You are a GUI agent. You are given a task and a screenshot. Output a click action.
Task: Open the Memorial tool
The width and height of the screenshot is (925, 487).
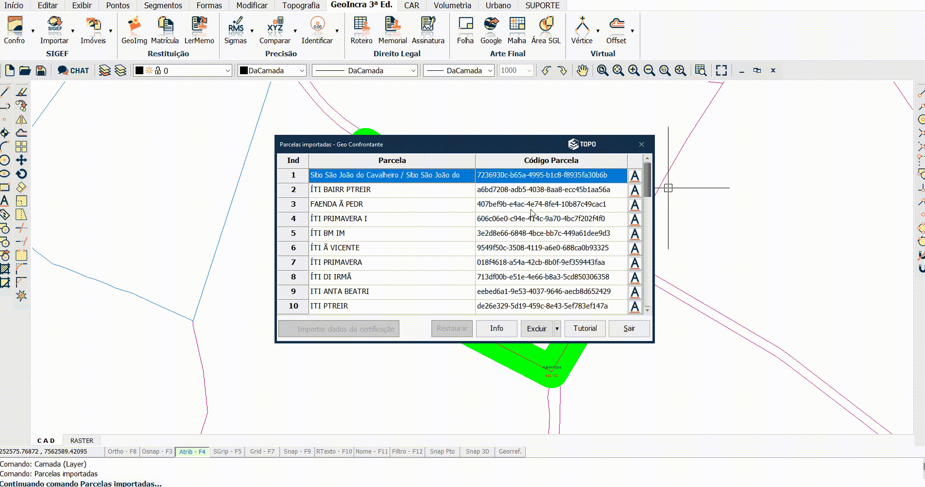(393, 30)
